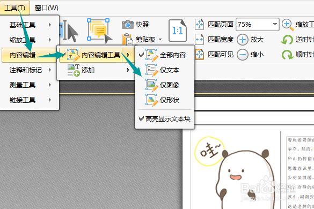Select 仅图像 edit mode
The image size is (314, 209).
(165, 85)
